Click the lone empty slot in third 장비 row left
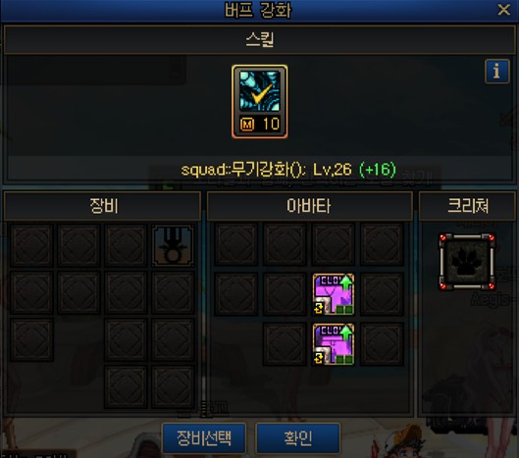This screenshot has width=519, height=458. [x=31, y=339]
